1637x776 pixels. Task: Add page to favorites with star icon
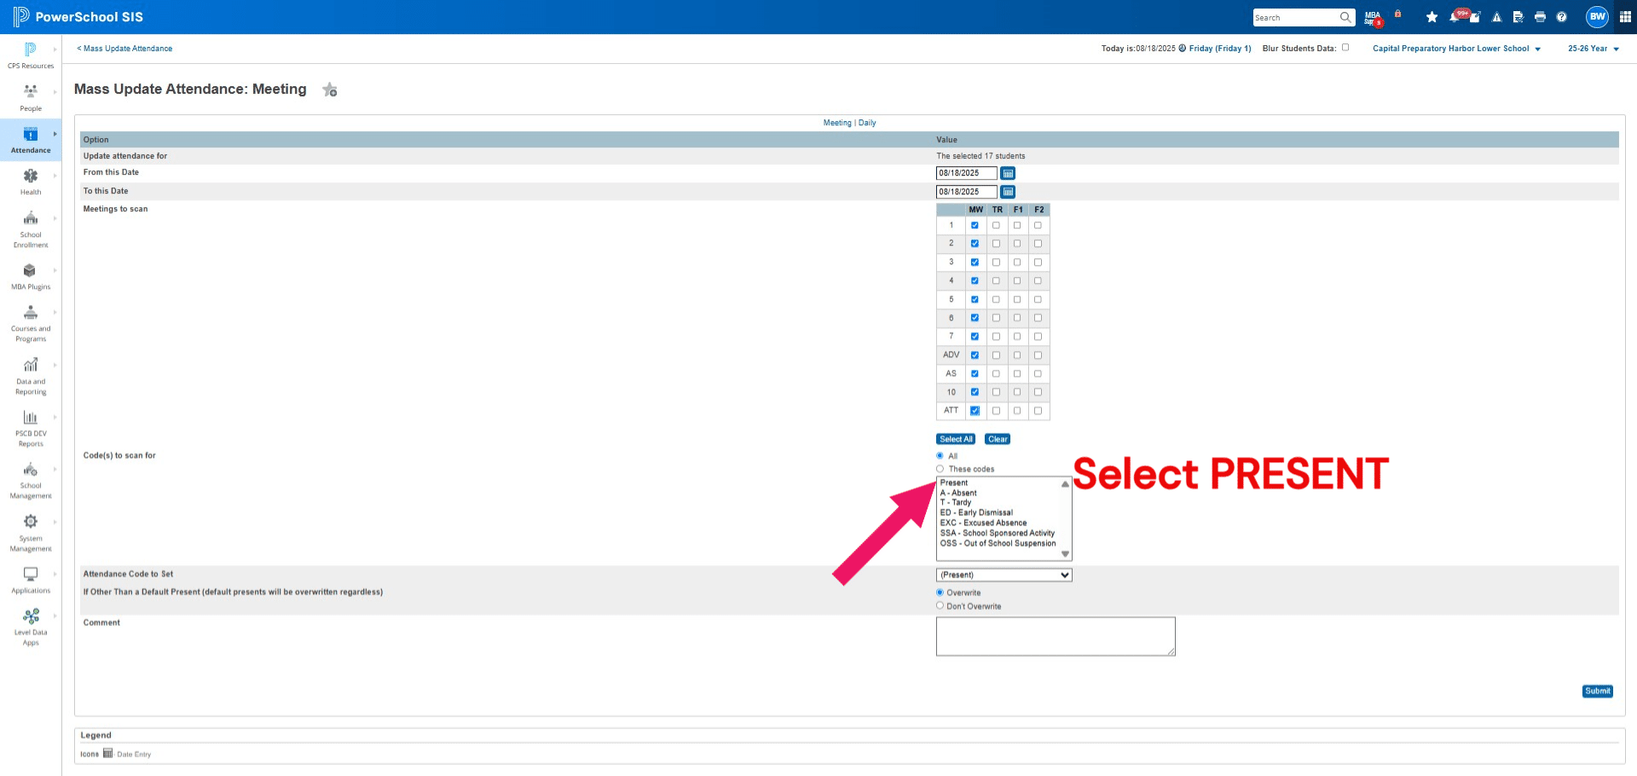coord(330,90)
